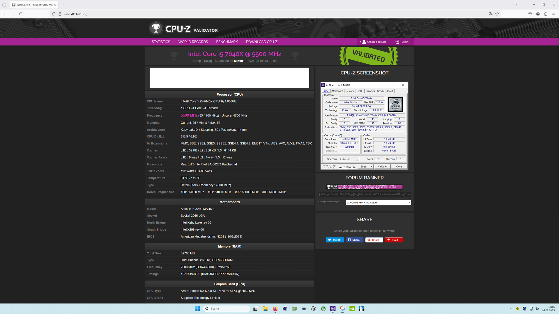Screen dimensions: 559x314
Task: Open the tracking protection shield icon
Action: (x=54, y=14)
